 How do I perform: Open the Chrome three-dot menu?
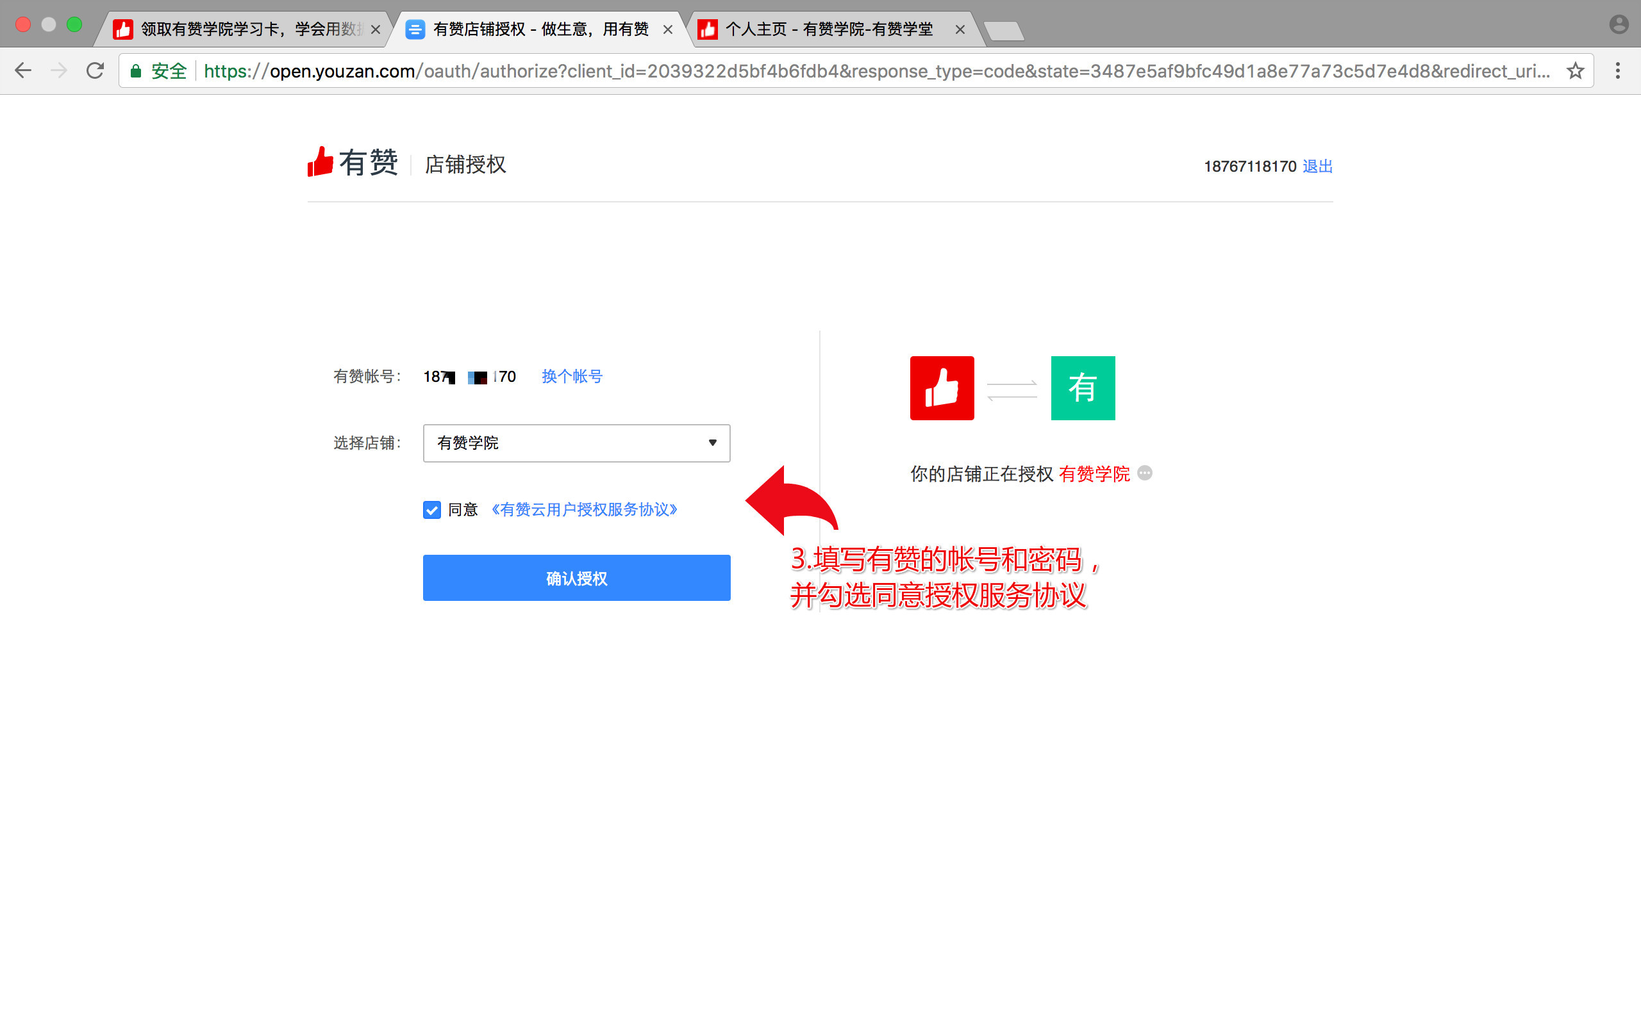[1617, 70]
